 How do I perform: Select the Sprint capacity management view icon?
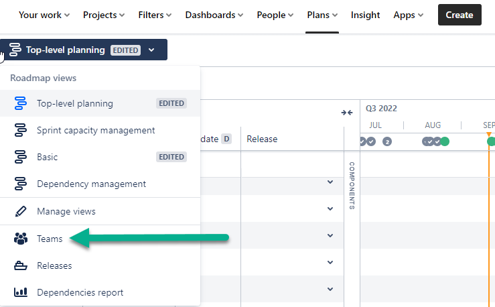point(20,130)
